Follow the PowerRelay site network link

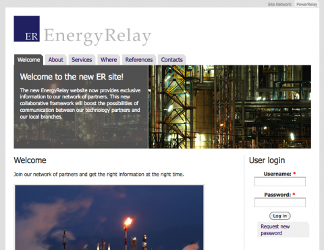[306, 4]
